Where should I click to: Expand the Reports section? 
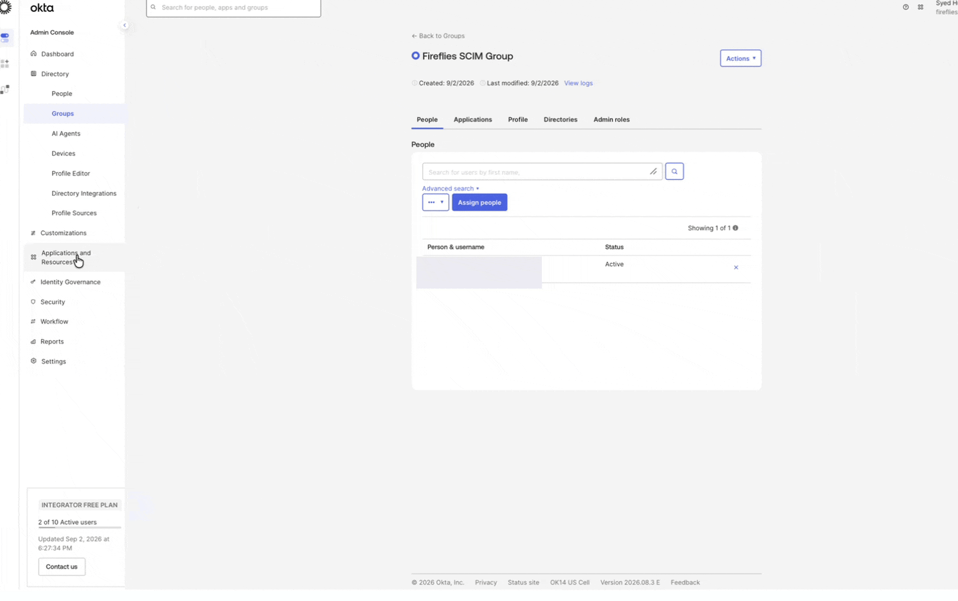(52, 342)
